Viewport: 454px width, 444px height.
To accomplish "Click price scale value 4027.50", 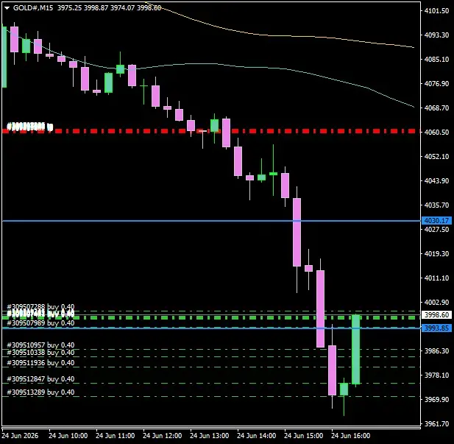I will point(436,230).
